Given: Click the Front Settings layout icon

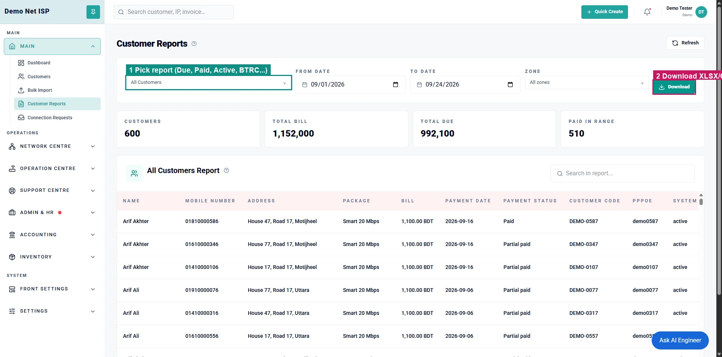Looking at the screenshot, I should [x=12, y=289].
